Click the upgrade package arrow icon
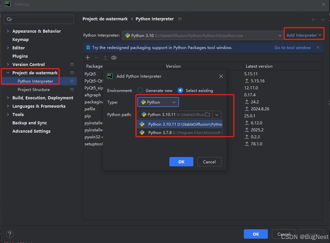Image resolution: width=330 pixels, height=243 pixels. point(105,58)
